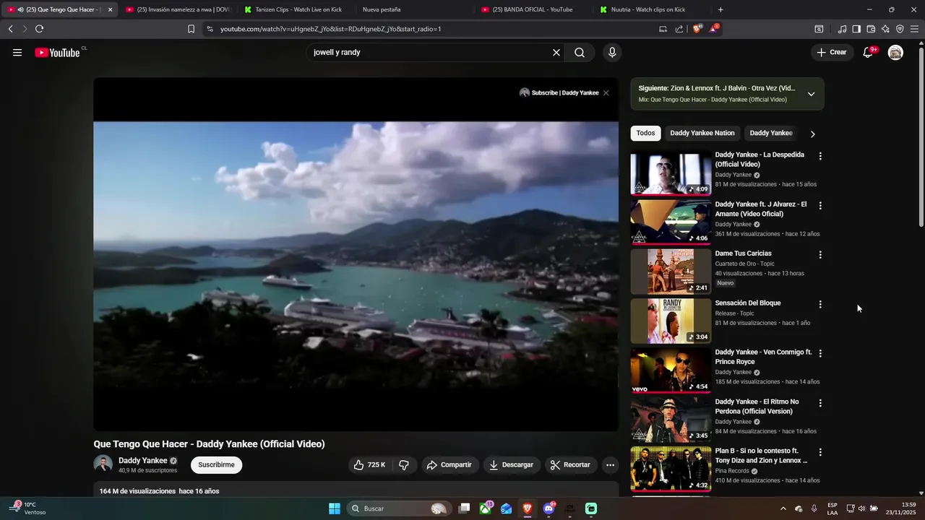The height and width of the screenshot is (520, 925).
Task: Clear the search text with the X
Action: pos(556,52)
